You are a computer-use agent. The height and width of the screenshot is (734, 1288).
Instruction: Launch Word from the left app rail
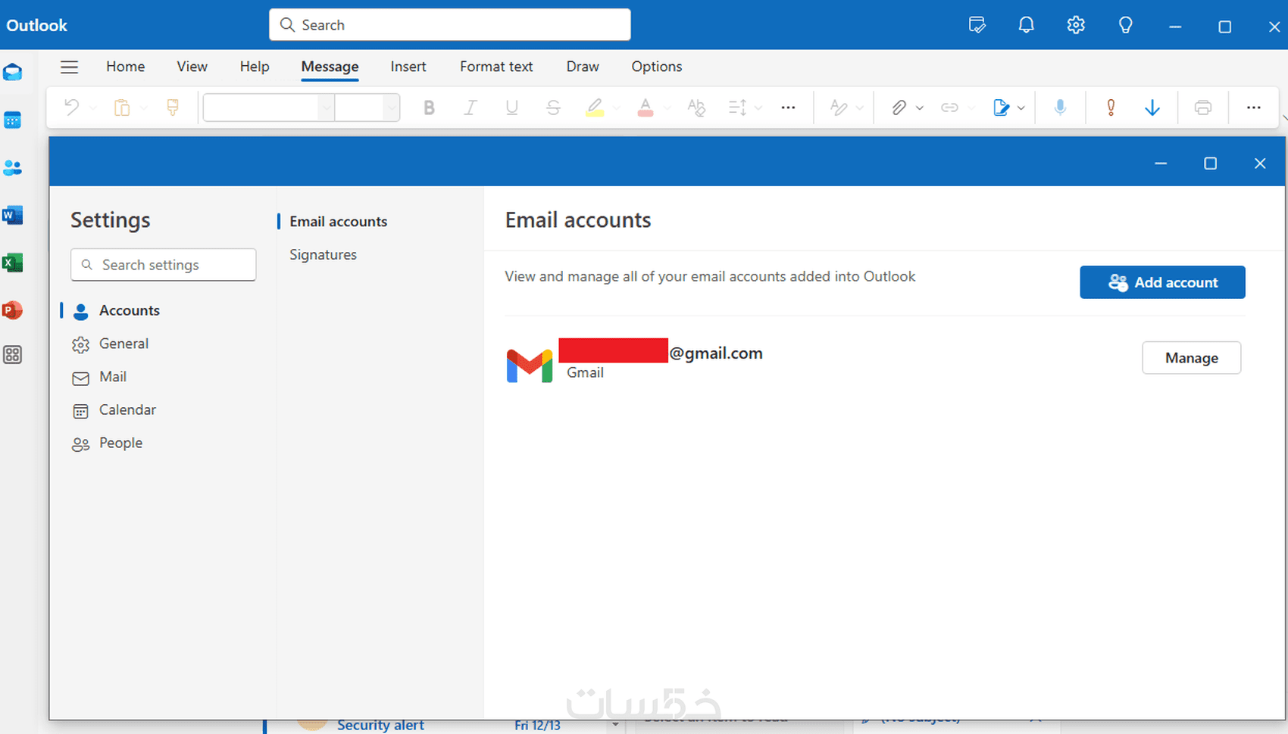pos(13,215)
